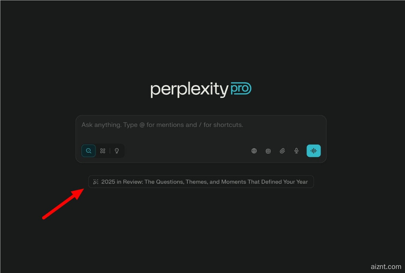The width and height of the screenshot is (405, 273).
Task: Switch to the Research mode icon
Action: tap(103, 150)
